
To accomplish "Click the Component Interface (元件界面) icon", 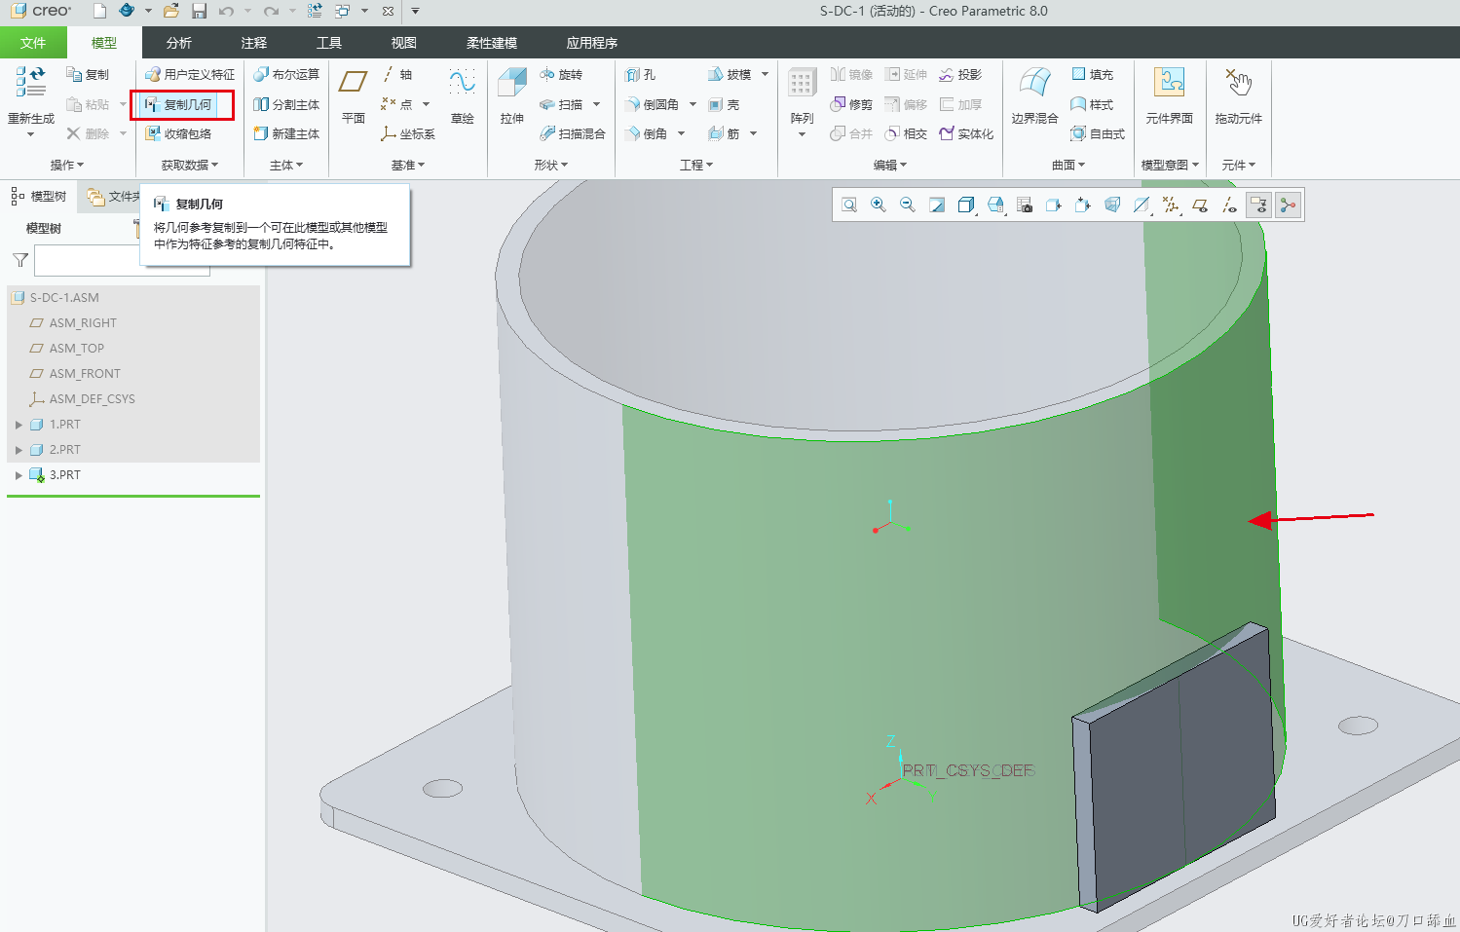I will (1169, 94).
